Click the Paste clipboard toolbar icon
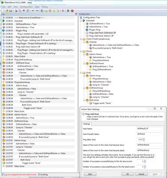Viewport: 167px width, 178px height. 28,11
